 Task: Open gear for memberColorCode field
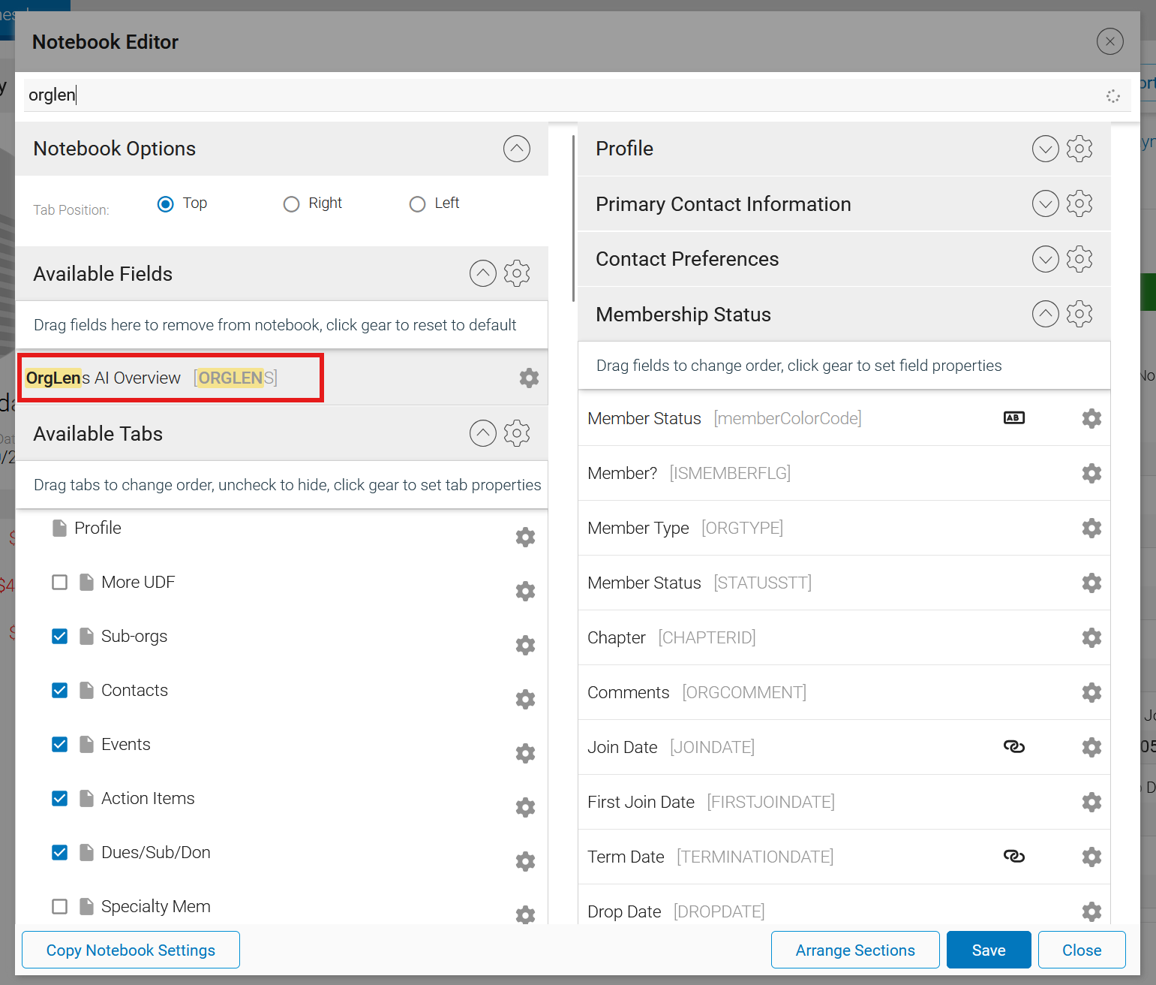[1091, 418]
